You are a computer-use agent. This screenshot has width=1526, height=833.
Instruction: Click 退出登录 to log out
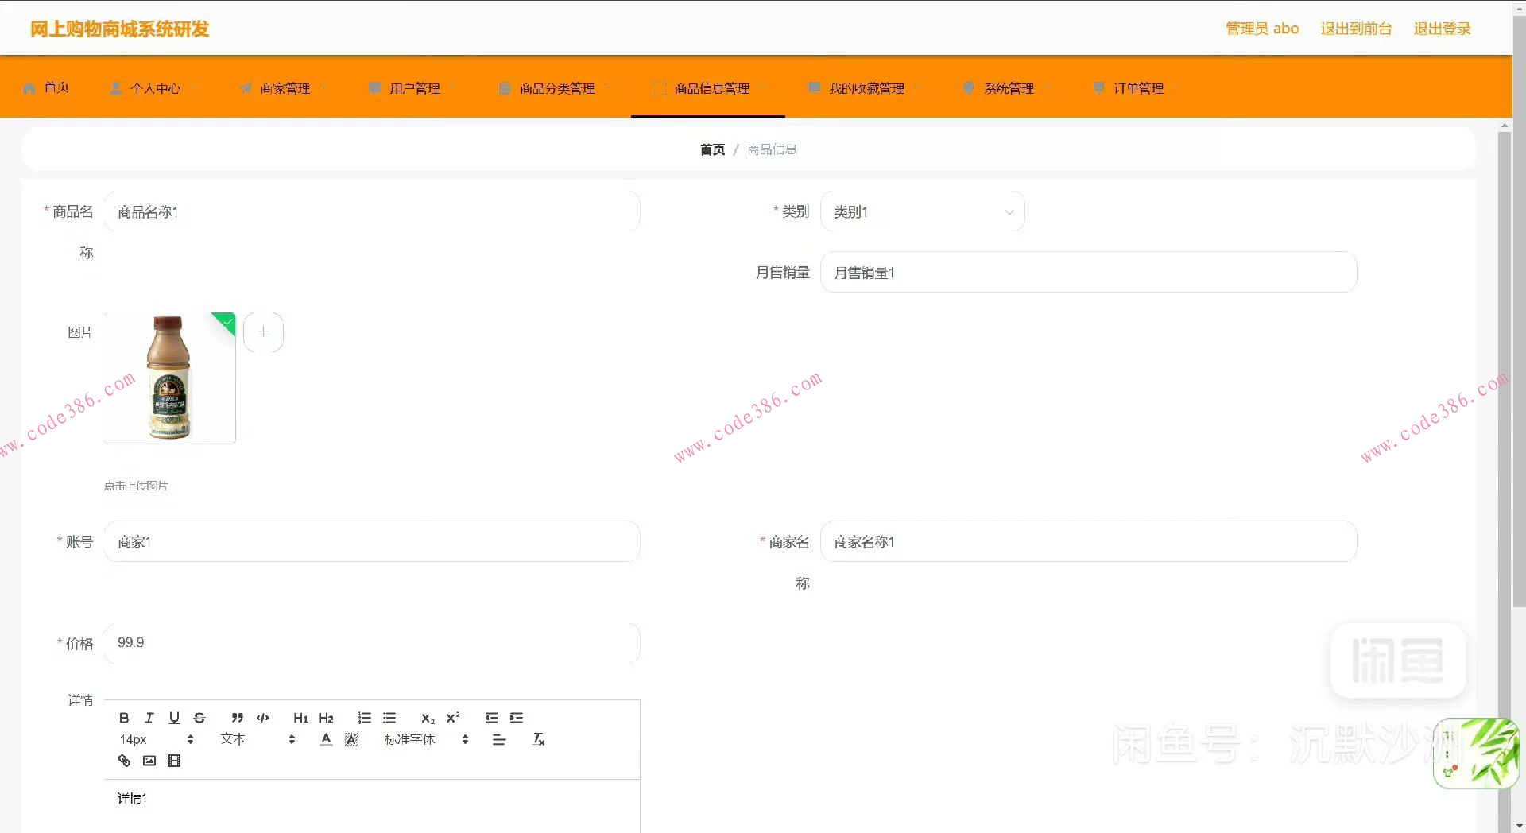tap(1441, 28)
